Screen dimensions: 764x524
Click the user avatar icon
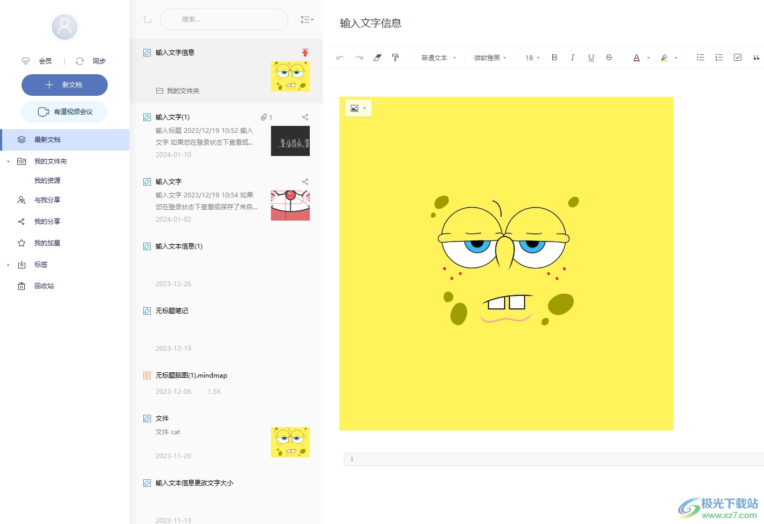pyautogui.click(x=65, y=26)
